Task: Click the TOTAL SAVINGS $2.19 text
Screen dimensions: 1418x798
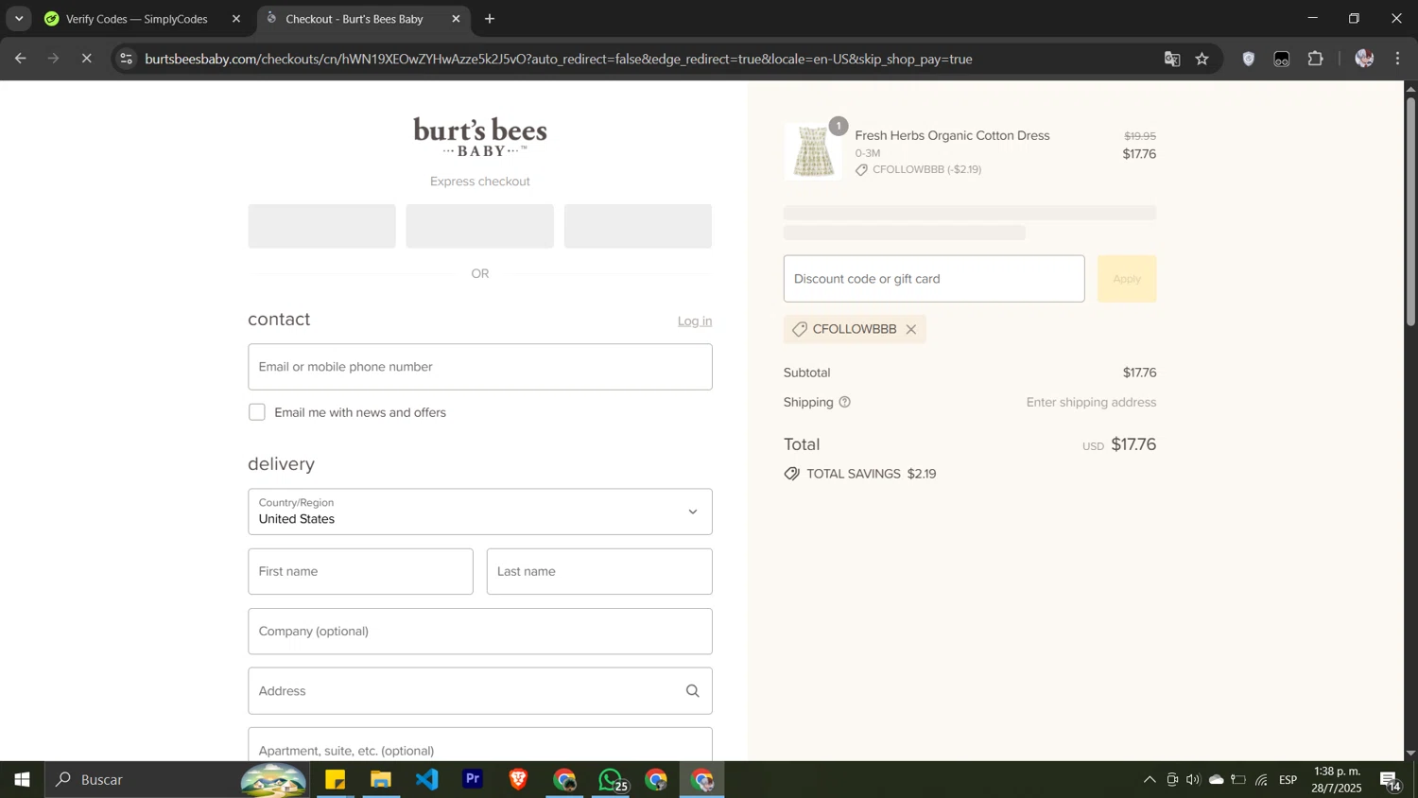Action: click(x=871, y=475)
